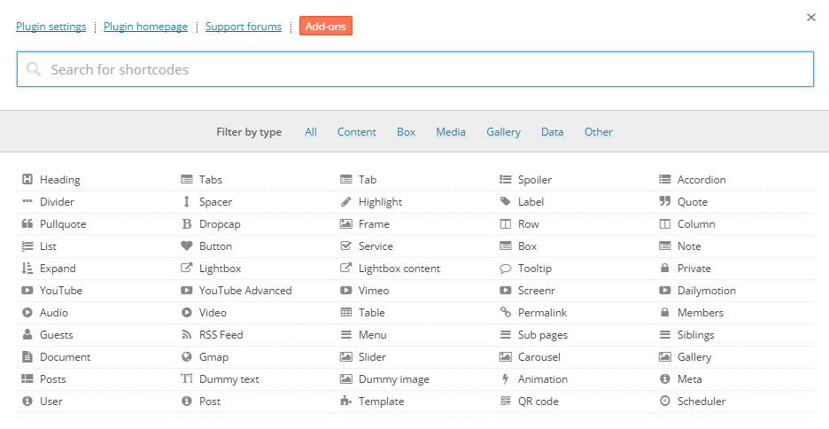Click the Heading shortcode icon
This screenshot has height=429, width=829.
click(x=27, y=179)
